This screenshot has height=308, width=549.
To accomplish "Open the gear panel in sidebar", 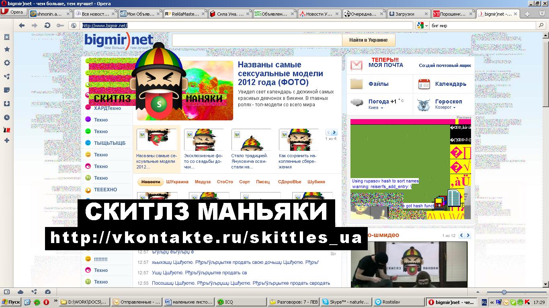I will pos(7,63).
